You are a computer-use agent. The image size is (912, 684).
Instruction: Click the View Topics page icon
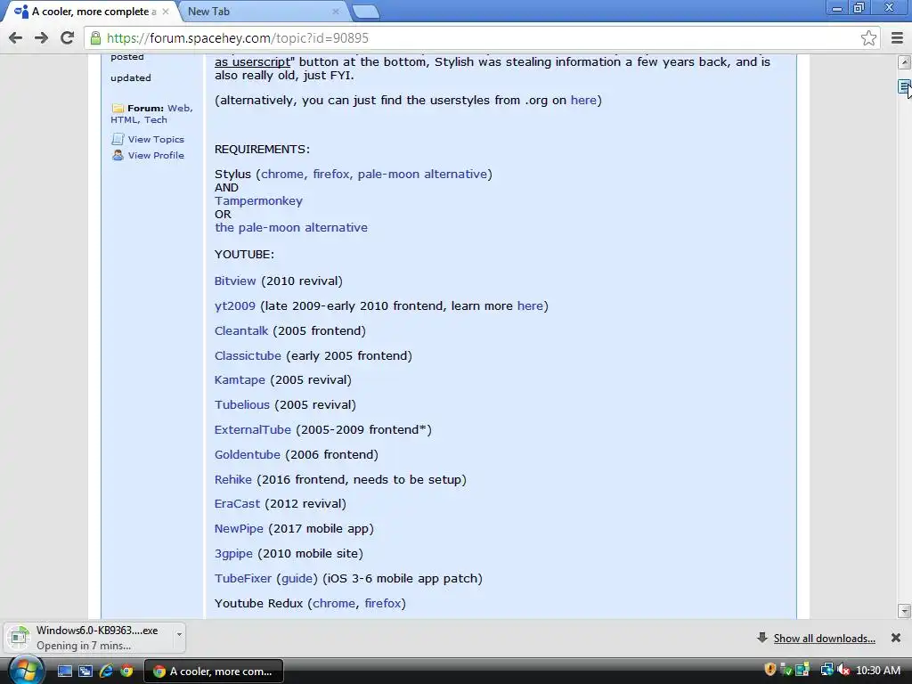118,139
